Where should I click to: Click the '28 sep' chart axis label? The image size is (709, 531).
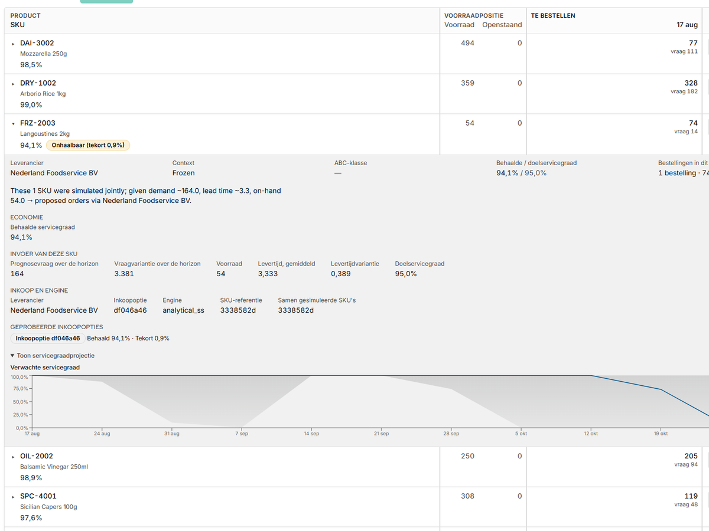pyautogui.click(x=451, y=434)
